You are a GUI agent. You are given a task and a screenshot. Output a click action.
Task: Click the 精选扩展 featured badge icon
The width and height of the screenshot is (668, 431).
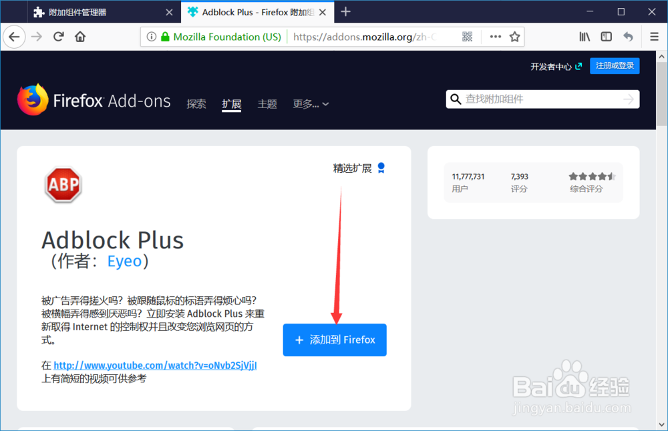(x=381, y=168)
